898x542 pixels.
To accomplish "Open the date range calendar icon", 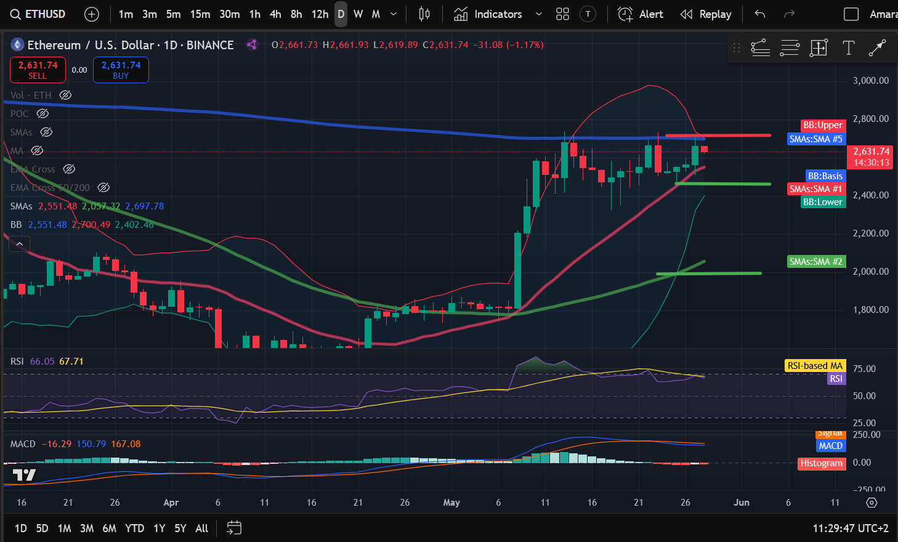I will point(234,528).
